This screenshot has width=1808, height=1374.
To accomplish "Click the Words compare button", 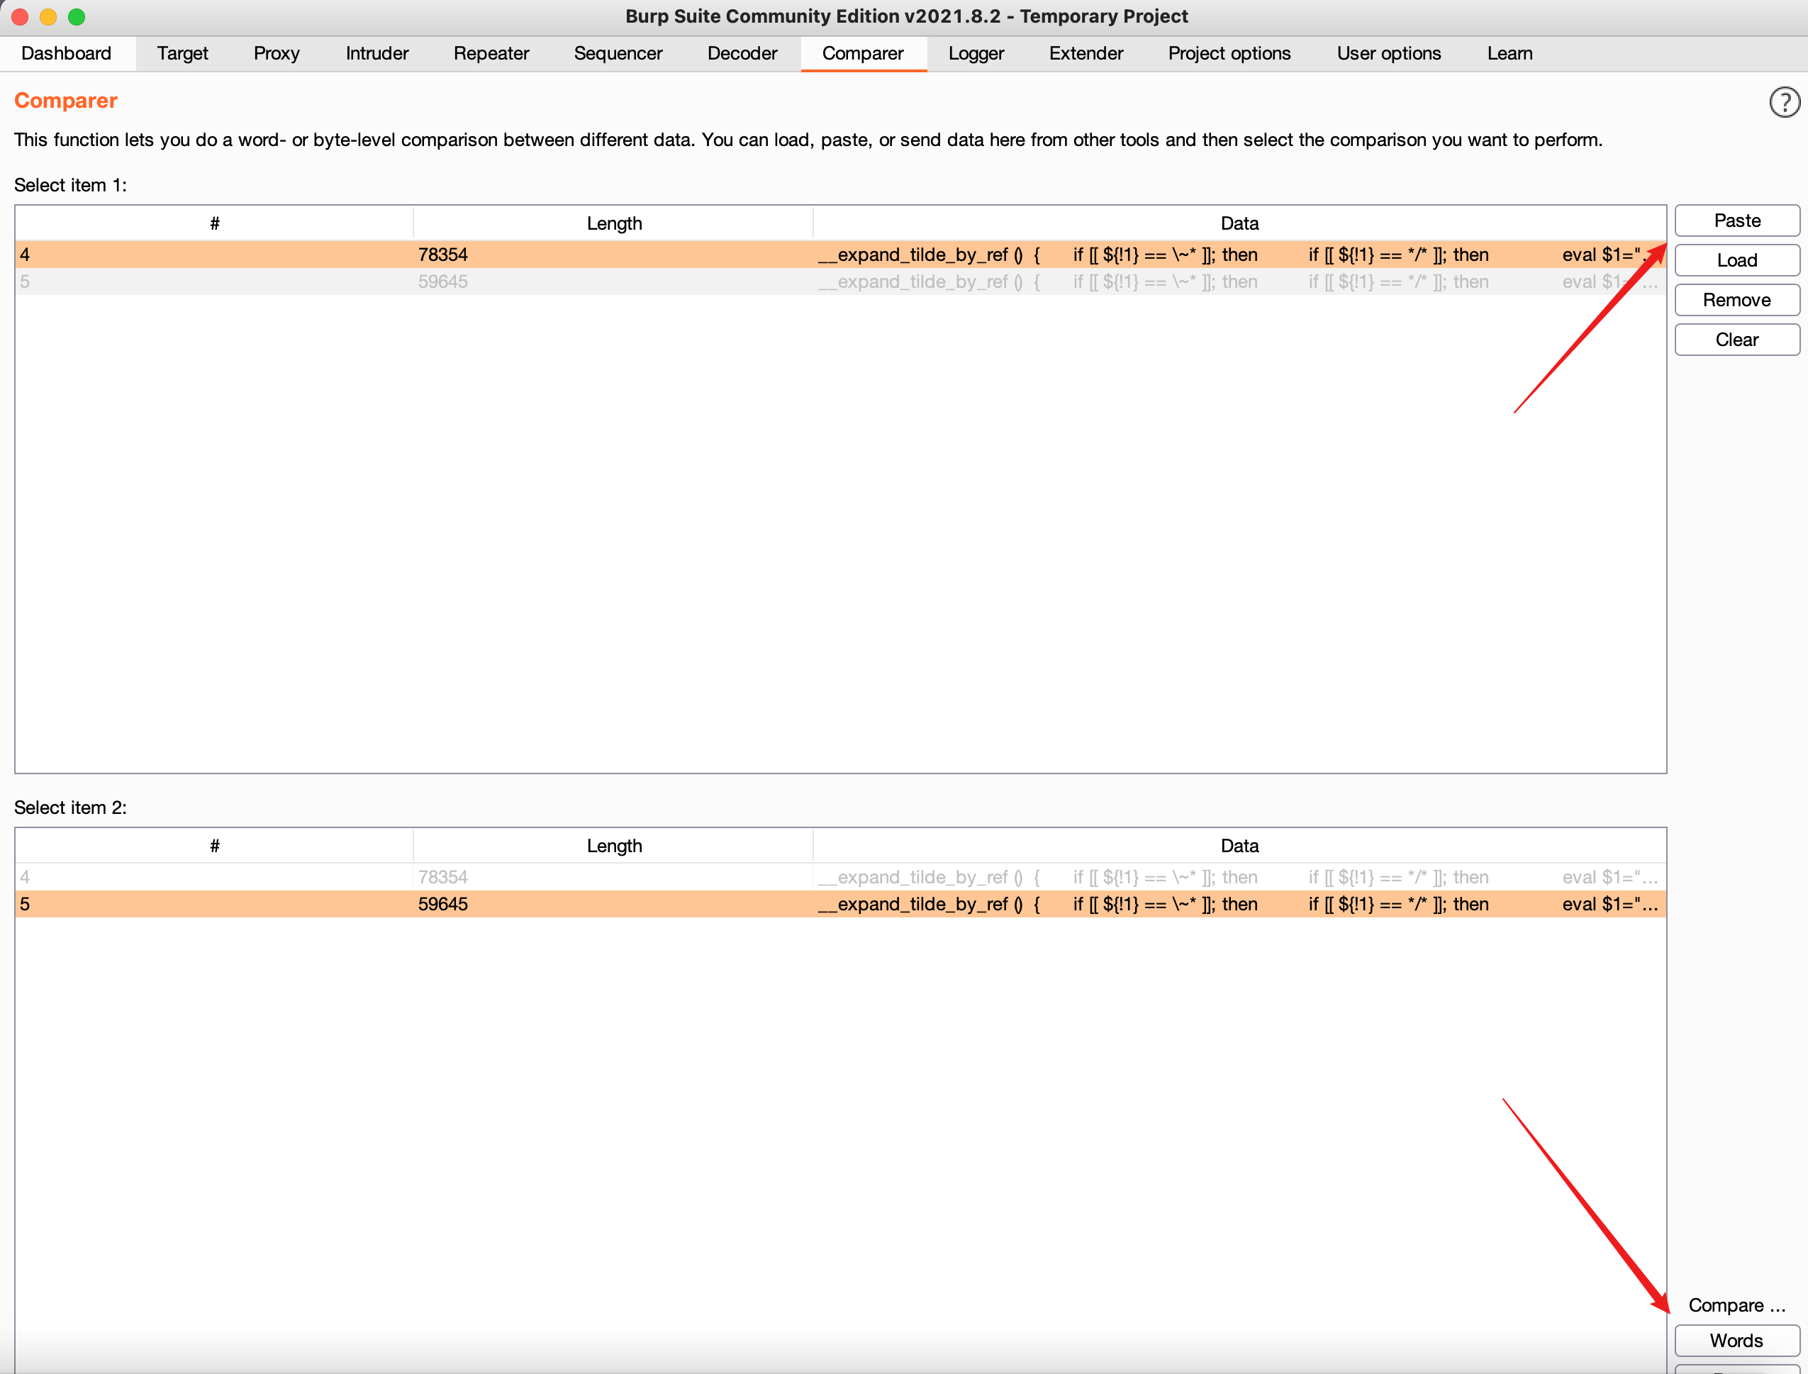I will [x=1737, y=1341].
